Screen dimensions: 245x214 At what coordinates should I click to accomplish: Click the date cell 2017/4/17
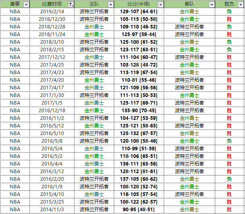pyautogui.click(x=52, y=88)
